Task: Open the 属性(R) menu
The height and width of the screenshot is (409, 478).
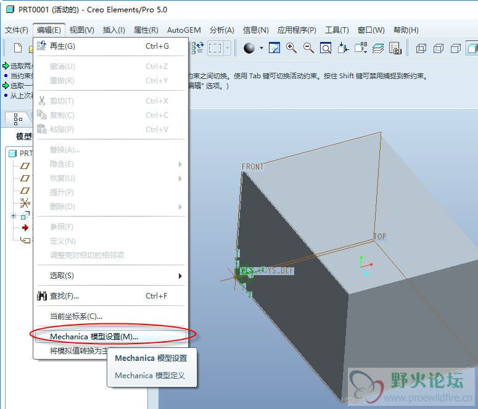Action: pos(146,30)
